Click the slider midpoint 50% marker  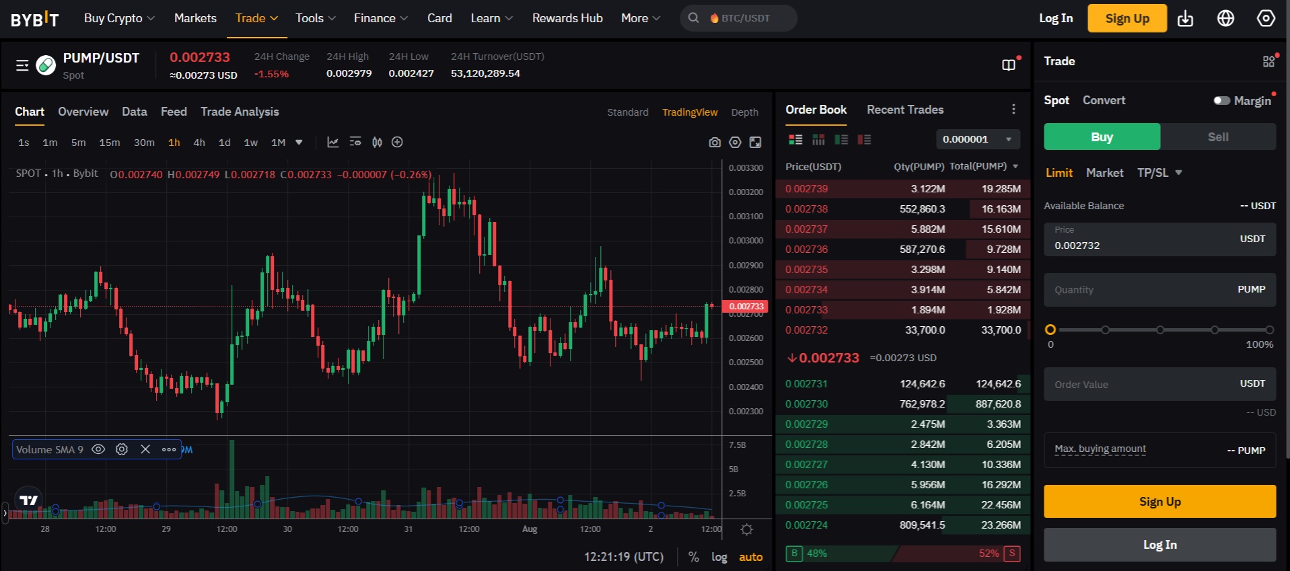pyautogui.click(x=1160, y=330)
